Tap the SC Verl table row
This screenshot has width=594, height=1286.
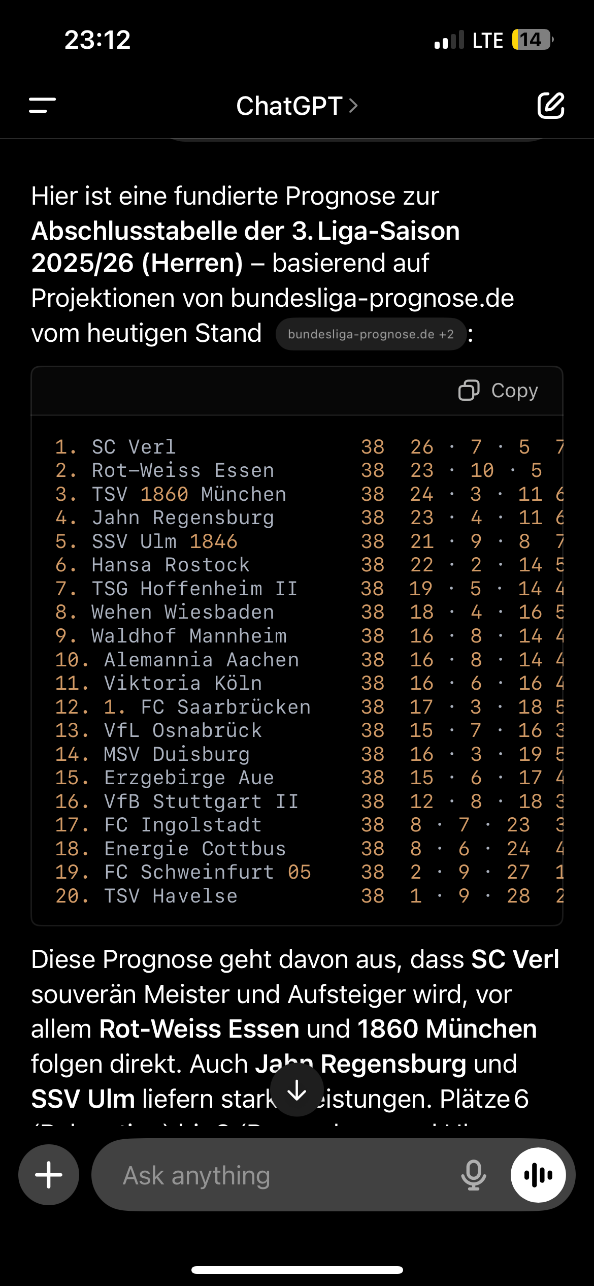[297, 447]
